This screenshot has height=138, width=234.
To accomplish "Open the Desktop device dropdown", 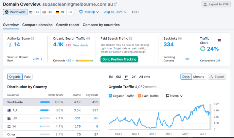I will (x=89, y=12).
